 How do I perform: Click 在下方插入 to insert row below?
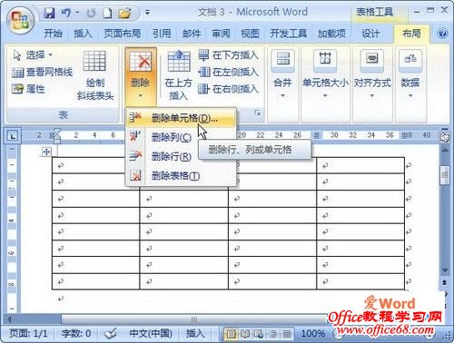tap(228, 55)
